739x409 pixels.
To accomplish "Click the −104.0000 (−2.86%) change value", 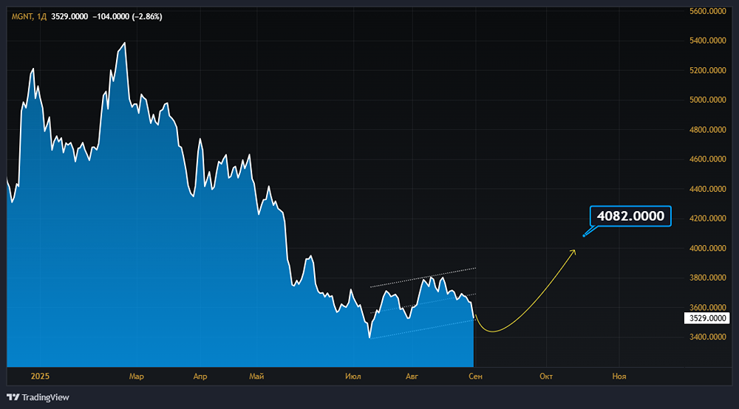I will (x=127, y=16).
